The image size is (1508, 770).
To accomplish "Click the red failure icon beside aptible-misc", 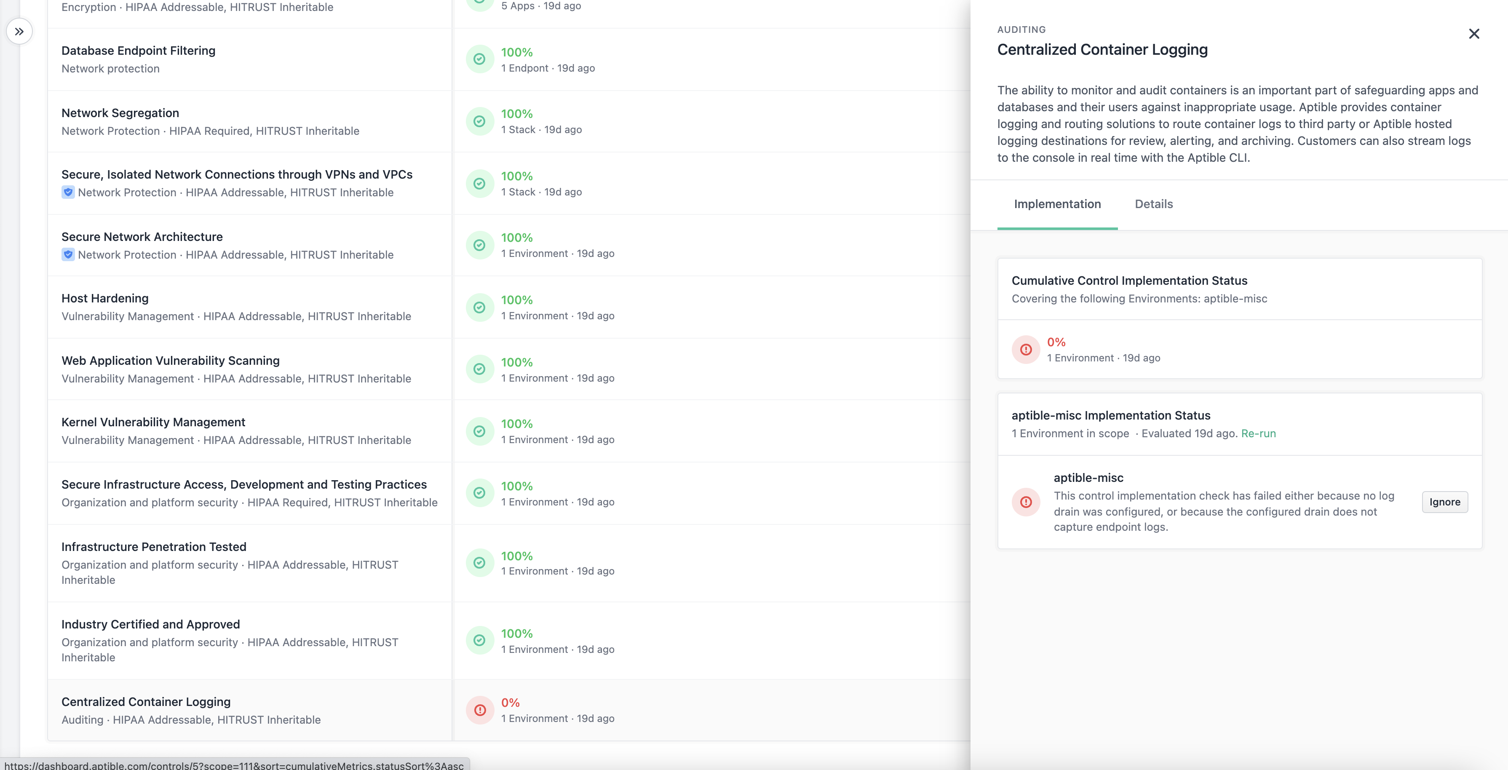I will [1026, 502].
